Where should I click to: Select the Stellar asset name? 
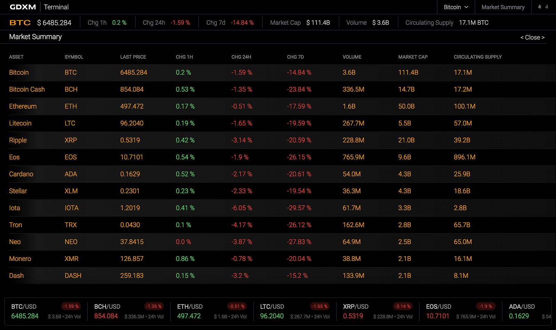click(x=18, y=191)
